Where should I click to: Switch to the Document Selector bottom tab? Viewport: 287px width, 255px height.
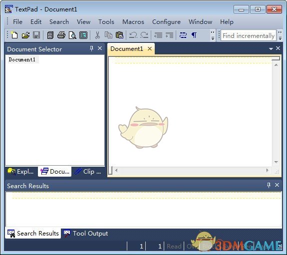(x=55, y=172)
